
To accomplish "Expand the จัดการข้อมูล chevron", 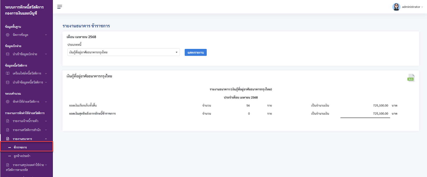I will (46, 35).
